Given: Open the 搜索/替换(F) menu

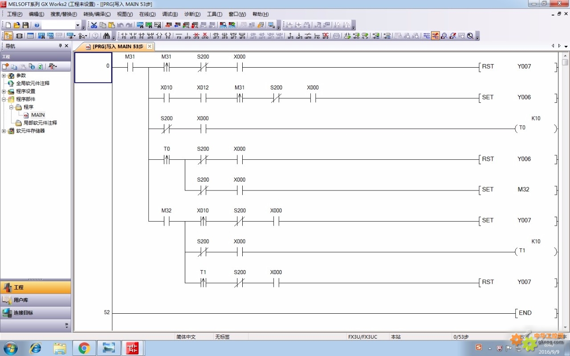Looking at the screenshot, I should click(x=64, y=14).
